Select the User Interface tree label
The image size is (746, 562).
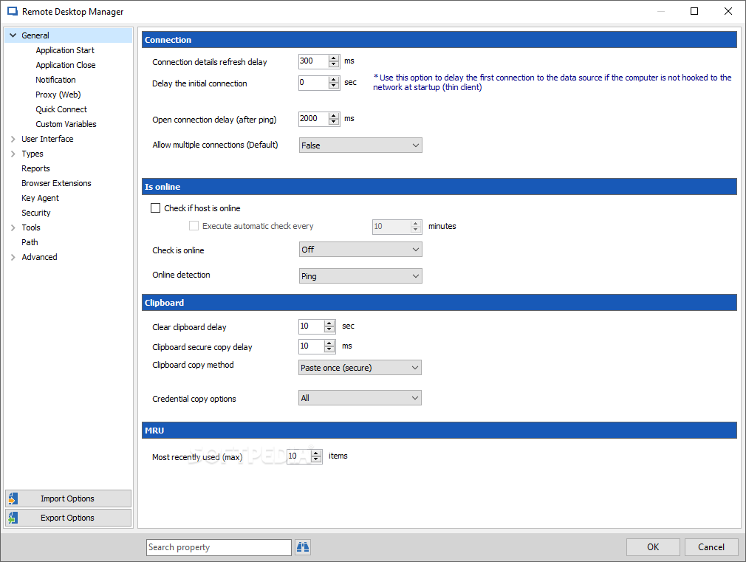click(x=47, y=139)
